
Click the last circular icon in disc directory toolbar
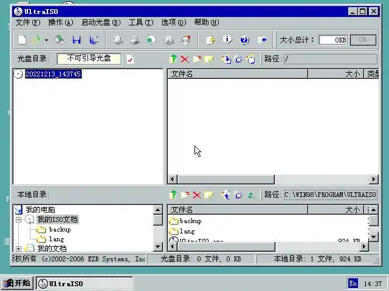coord(250,59)
